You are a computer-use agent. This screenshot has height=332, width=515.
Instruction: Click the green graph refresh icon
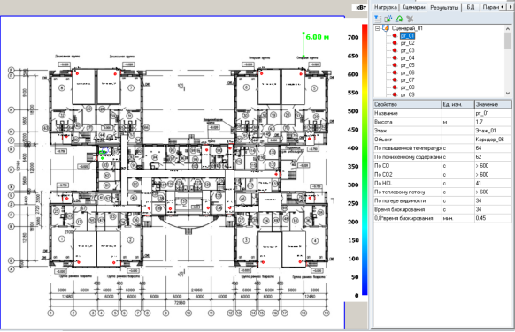coord(399,19)
